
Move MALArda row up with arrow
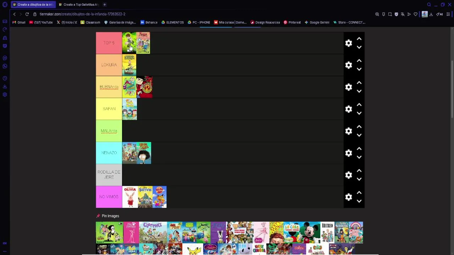pyautogui.click(x=359, y=127)
